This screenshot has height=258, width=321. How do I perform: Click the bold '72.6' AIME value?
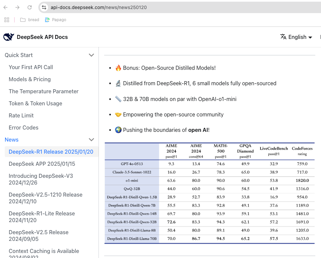click(171, 222)
